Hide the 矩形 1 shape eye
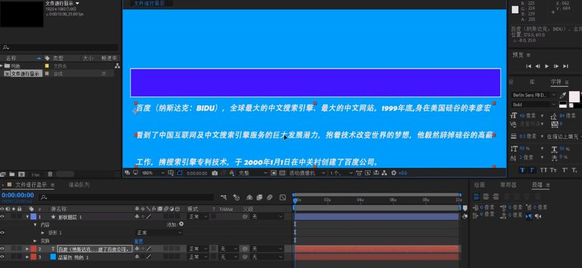 click(3, 233)
